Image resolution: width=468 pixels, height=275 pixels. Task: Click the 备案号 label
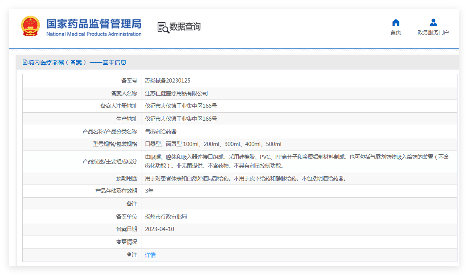129,80
